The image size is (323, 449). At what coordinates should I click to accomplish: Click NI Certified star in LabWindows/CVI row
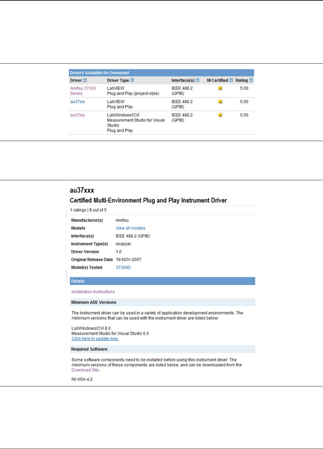[x=220, y=115]
